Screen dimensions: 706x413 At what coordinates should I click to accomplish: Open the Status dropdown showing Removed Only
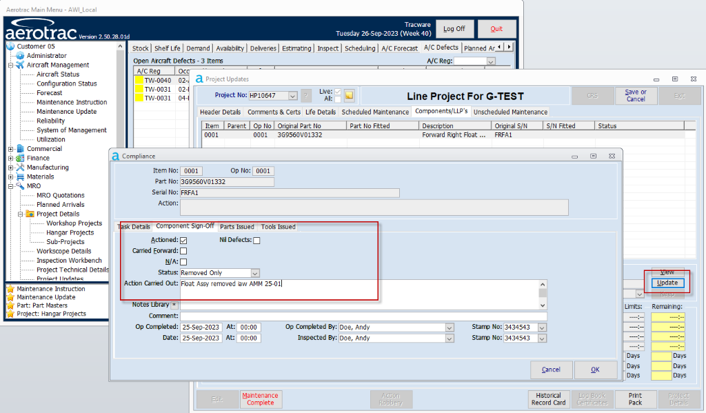pos(255,273)
